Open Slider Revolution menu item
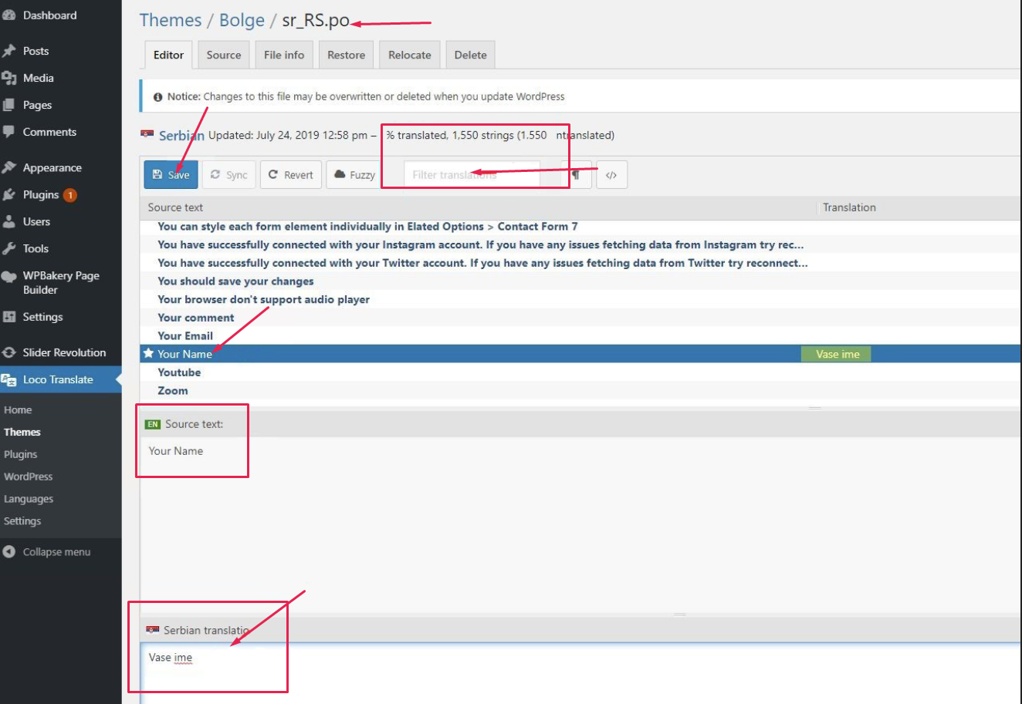 pos(64,352)
